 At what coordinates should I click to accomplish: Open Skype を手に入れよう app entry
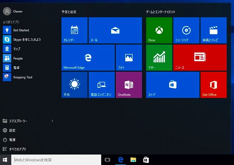pyautogui.click(x=28, y=39)
